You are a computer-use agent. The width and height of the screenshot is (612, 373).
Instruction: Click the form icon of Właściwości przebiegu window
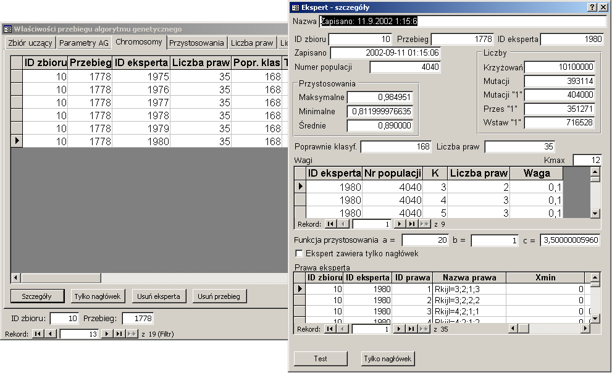click(7, 29)
